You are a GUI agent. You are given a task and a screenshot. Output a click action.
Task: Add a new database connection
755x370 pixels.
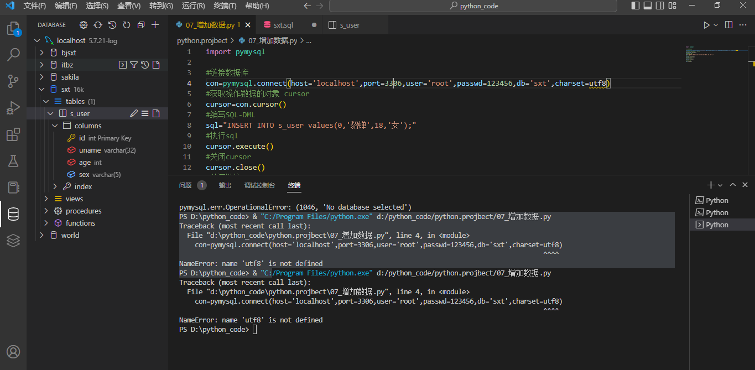tap(155, 25)
